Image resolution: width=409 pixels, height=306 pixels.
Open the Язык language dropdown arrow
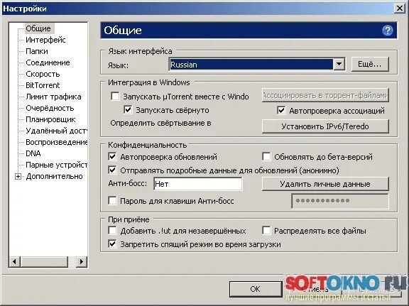coord(339,64)
